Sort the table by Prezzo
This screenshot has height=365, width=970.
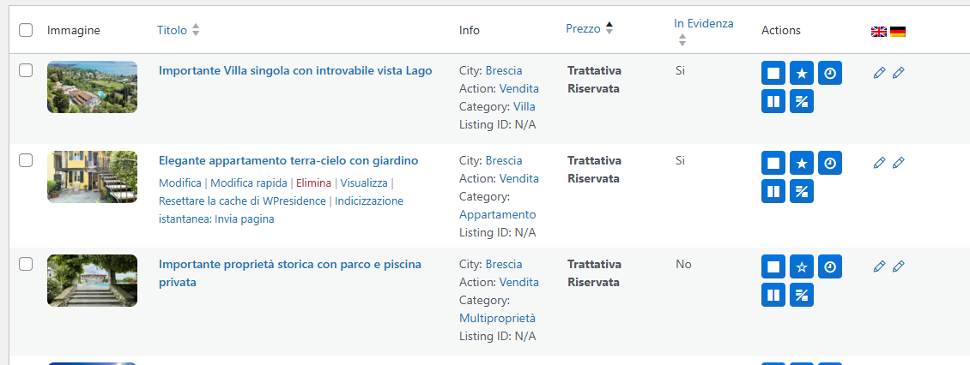(584, 28)
